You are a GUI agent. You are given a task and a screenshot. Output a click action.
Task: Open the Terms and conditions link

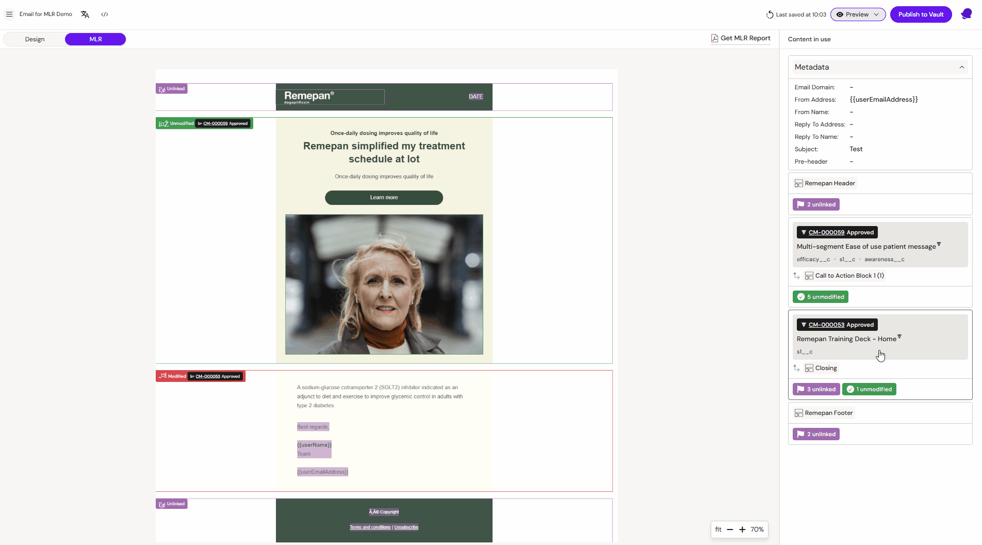pos(370,527)
